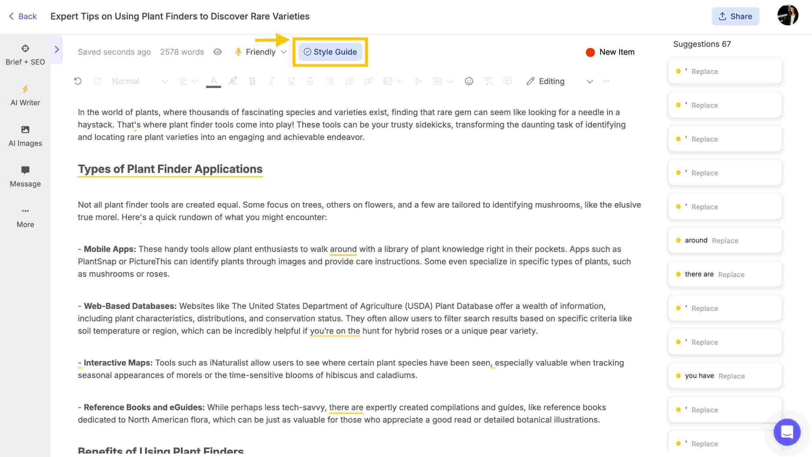Viewport: 812px width, 457px height.
Task: Switch to AI Writer panel
Action: [25, 96]
